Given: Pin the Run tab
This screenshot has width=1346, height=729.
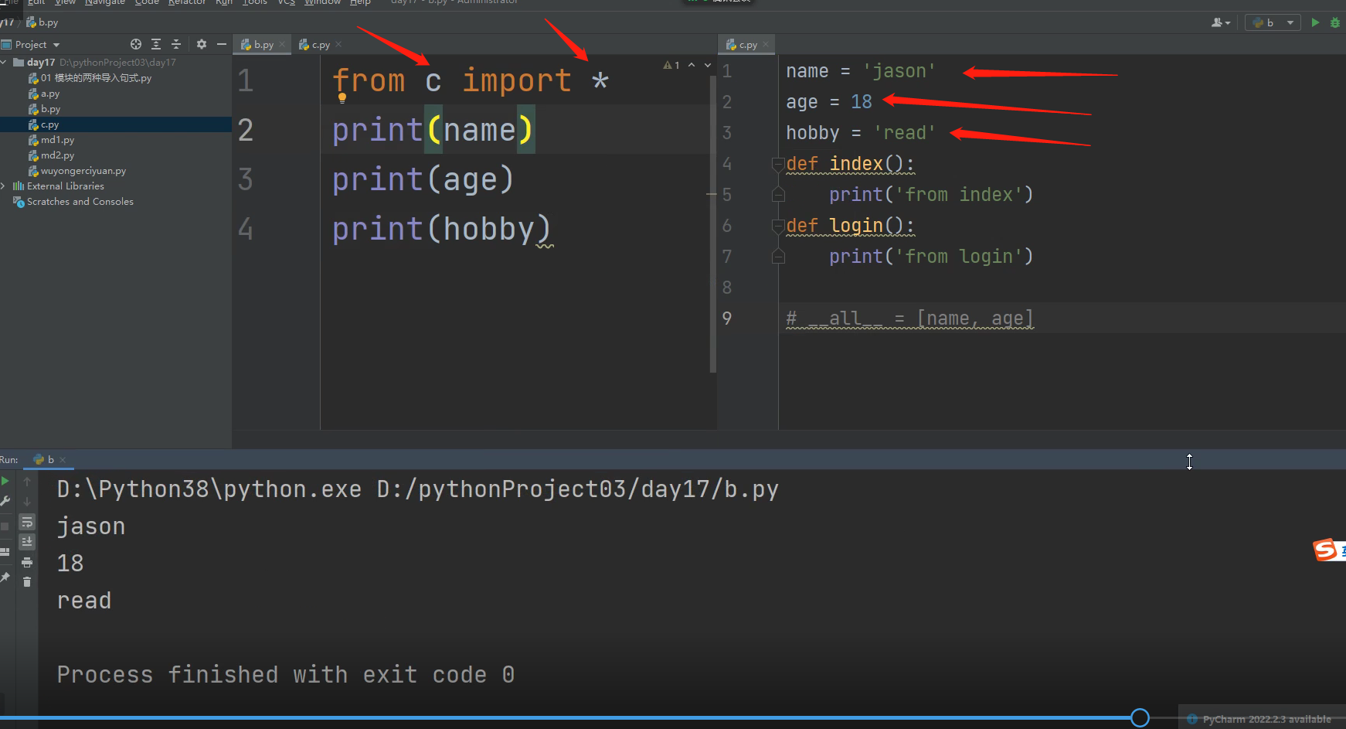Looking at the screenshot, I should (x=5, y=577).
